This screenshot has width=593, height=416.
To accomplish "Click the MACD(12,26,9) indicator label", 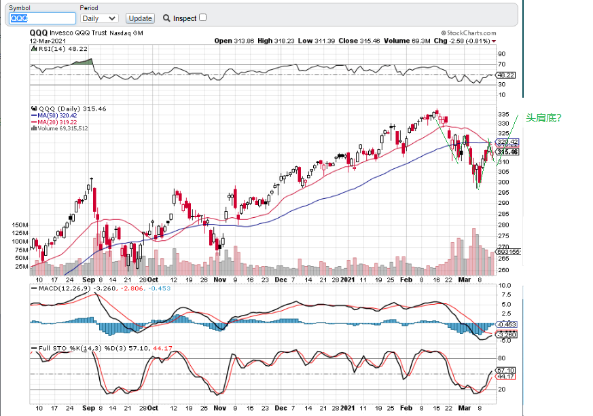I will [x=65, y=288].
